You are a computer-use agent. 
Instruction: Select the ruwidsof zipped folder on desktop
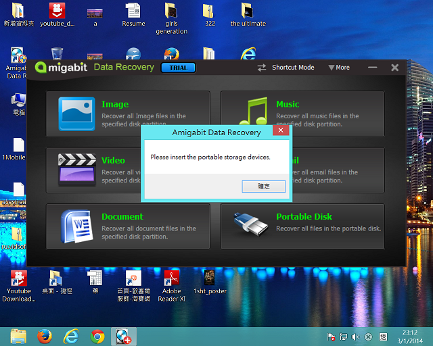[x=14, y=239]
